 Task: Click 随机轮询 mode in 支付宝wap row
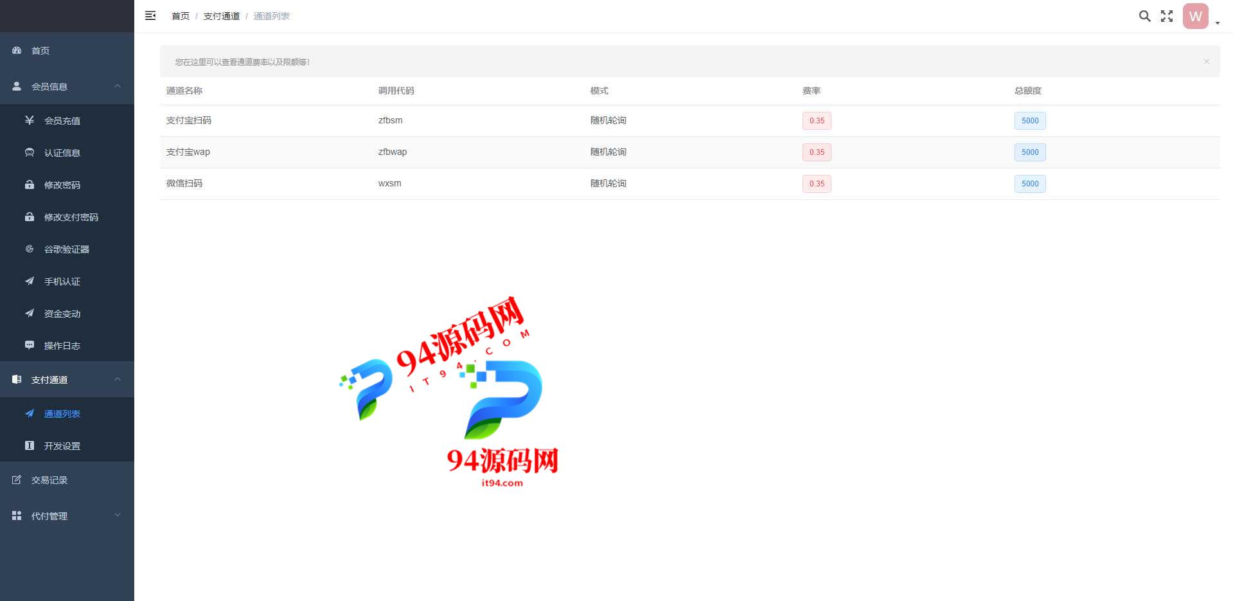(608, 152)
